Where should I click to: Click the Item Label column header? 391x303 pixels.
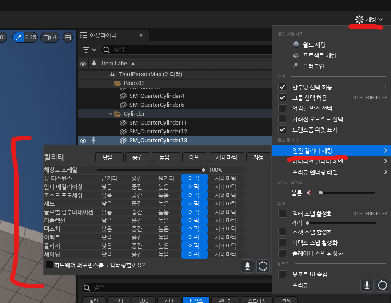(x=118, y=64)
